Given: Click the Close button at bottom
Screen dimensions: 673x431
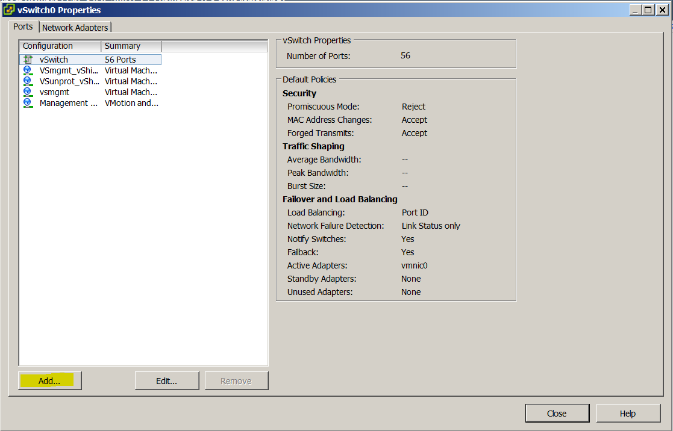Looking at the screenshot, I should (x=557, y=413).
